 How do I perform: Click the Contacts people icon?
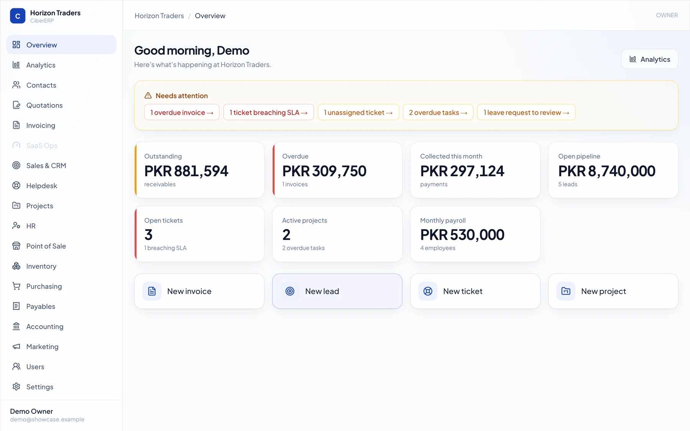(x=16, y=85)
